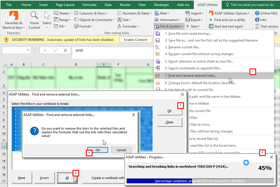Open the Name Box dropdown arrow
280x187 pixels.
28,50
